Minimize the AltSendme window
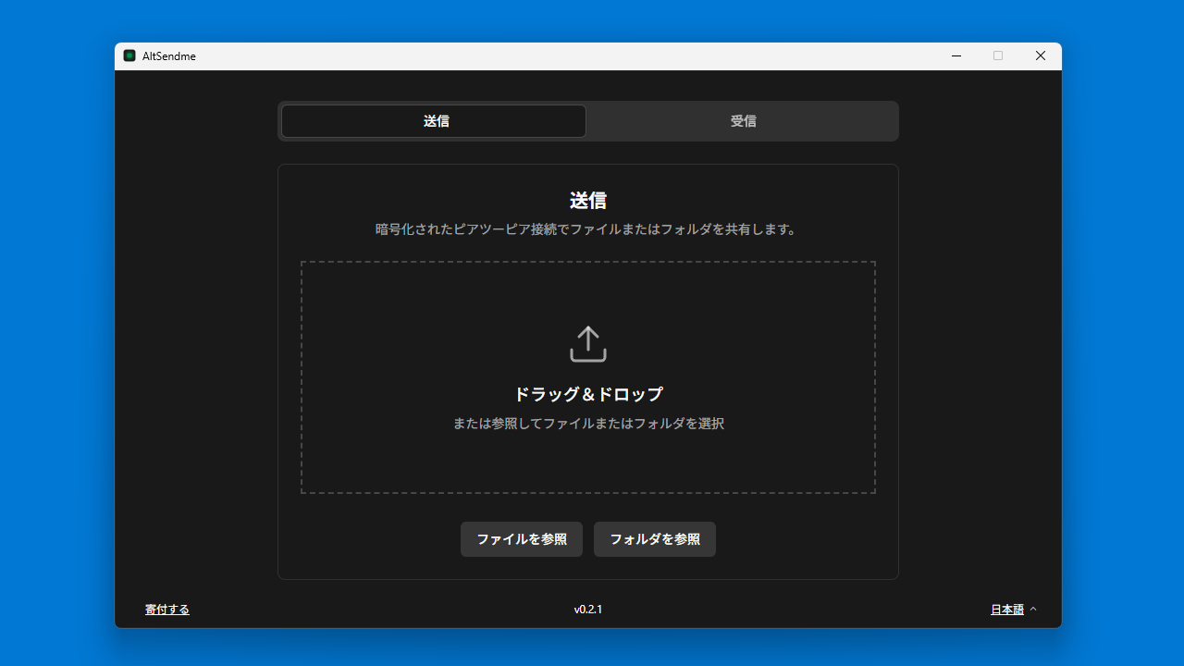1184x666 pixels. point(956,56)
